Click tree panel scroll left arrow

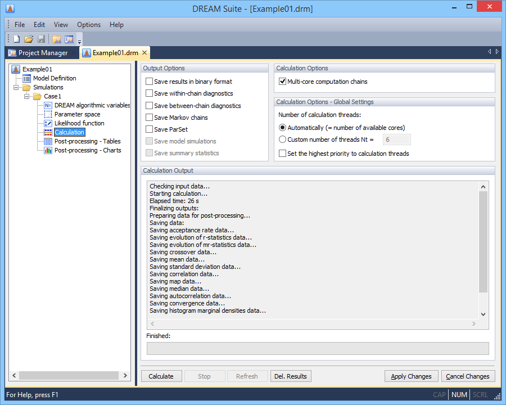[14, 375]
